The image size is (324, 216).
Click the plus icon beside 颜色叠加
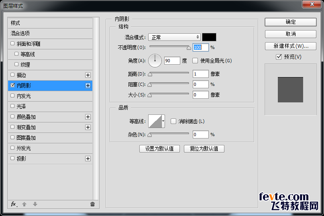[x=88, y=117]
